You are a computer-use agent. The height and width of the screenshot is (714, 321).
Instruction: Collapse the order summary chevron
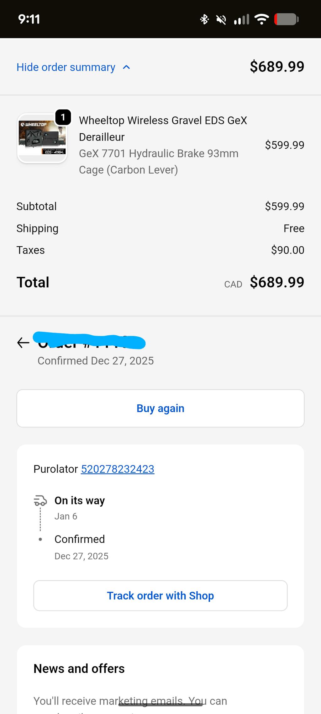(126, 67)
